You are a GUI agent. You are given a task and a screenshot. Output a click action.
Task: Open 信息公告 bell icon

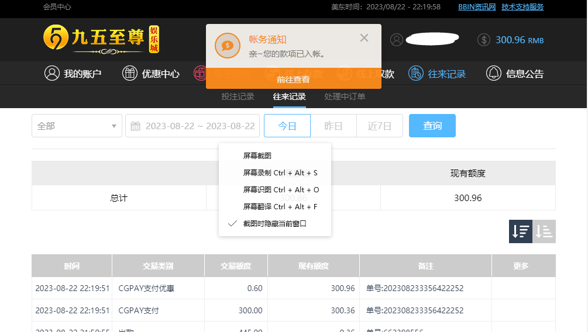coord(493,73)
